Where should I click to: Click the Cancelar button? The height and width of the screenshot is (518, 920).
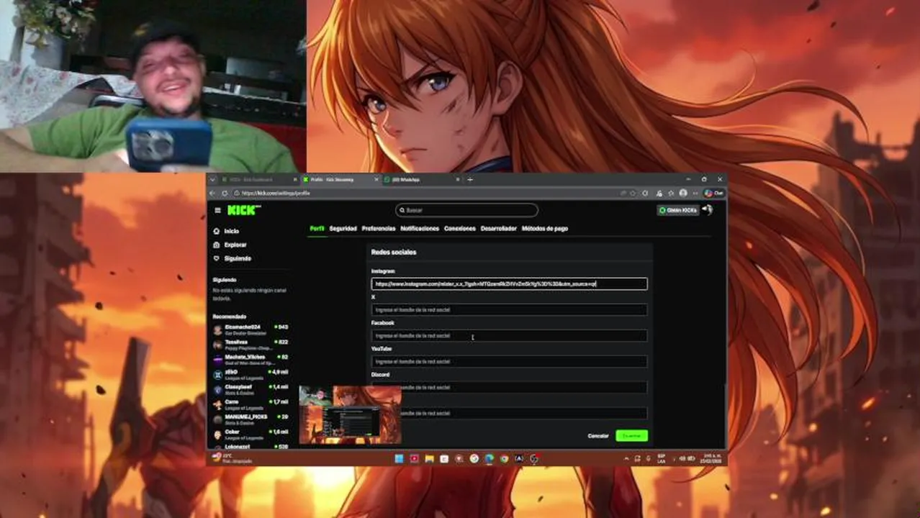coord(598,435)
